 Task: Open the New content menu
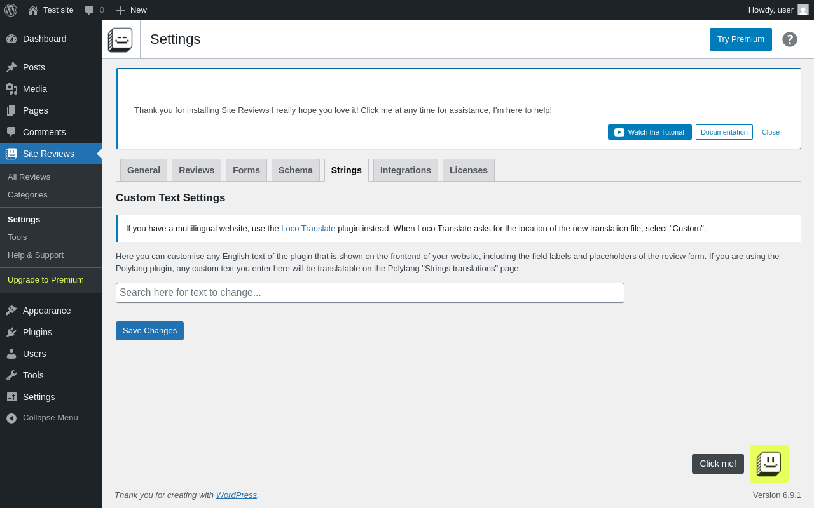pyautogui.click(x=132, y=10)
